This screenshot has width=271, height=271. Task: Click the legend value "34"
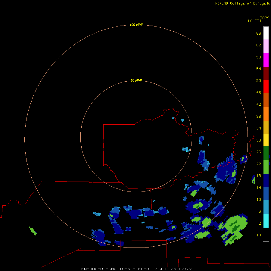click(259, 128)
